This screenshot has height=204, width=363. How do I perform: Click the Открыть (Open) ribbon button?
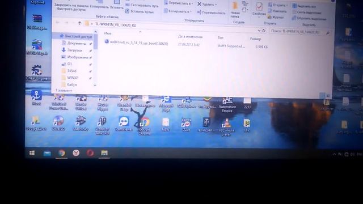point(277,5)
